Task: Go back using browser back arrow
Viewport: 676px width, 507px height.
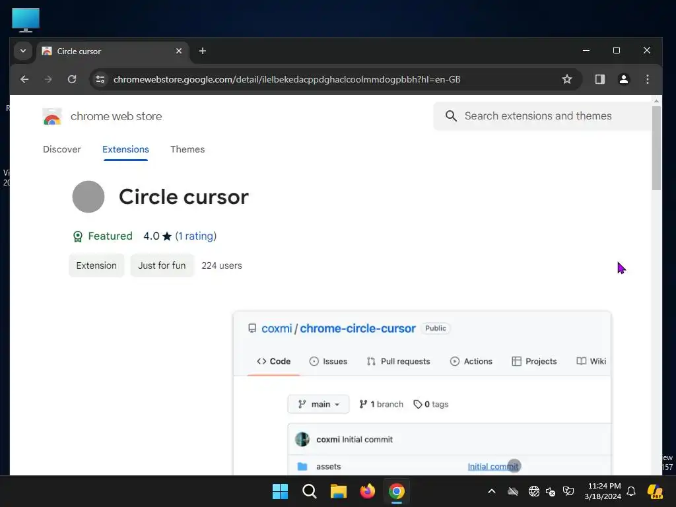Action: click(24, 79)
